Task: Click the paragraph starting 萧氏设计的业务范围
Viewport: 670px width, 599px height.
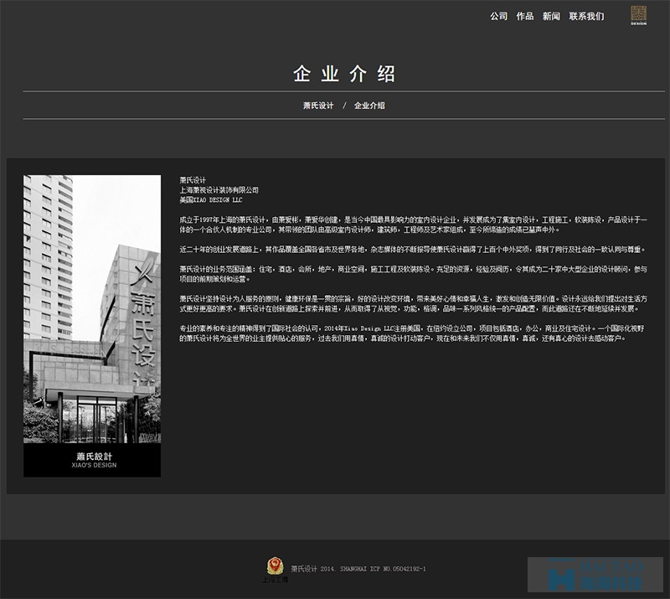Action: coord(413,274)
